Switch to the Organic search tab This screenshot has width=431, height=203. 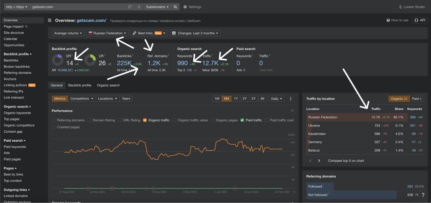(x=108, y=85)
